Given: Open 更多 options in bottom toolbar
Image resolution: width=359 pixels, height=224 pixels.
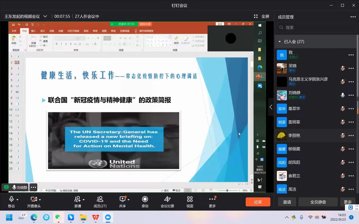Looking at the screenshot, I should (x=212, y=202).
